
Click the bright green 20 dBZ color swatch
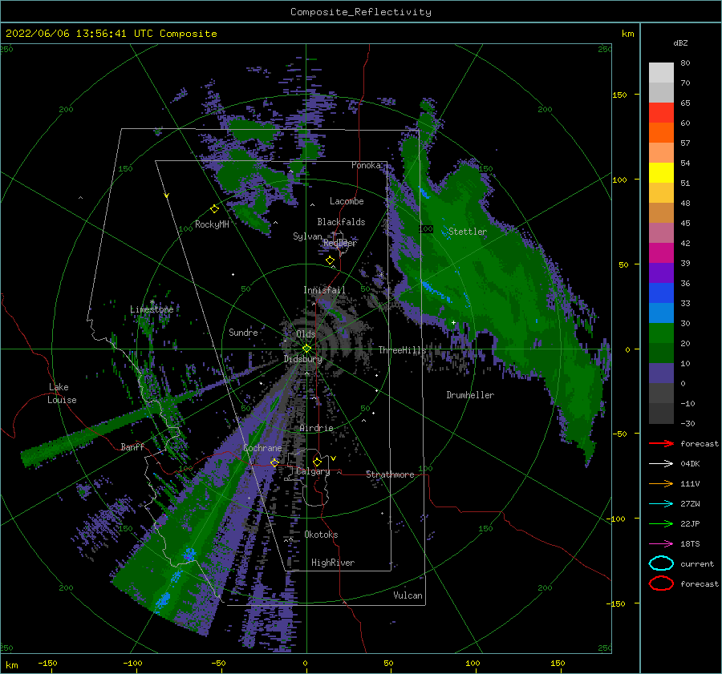tap(661, 333)
